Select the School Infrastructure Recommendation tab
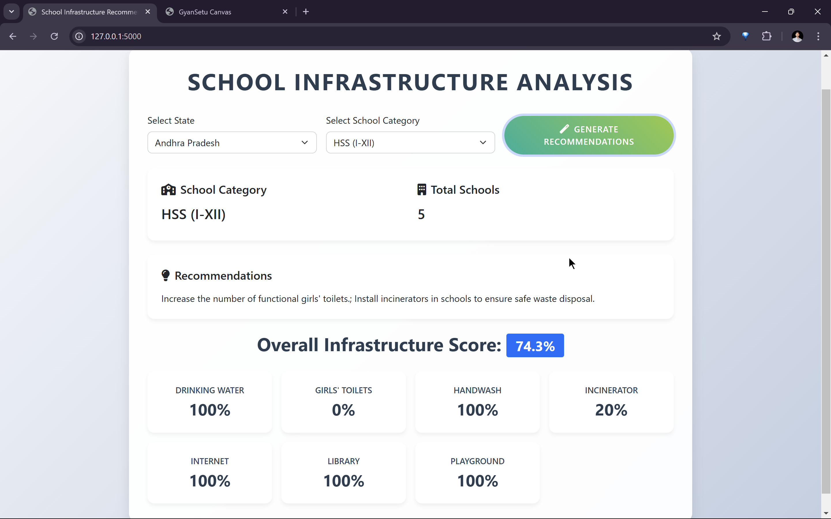The height and width of the screenshot is (519, 831). (x=89, y=12)
